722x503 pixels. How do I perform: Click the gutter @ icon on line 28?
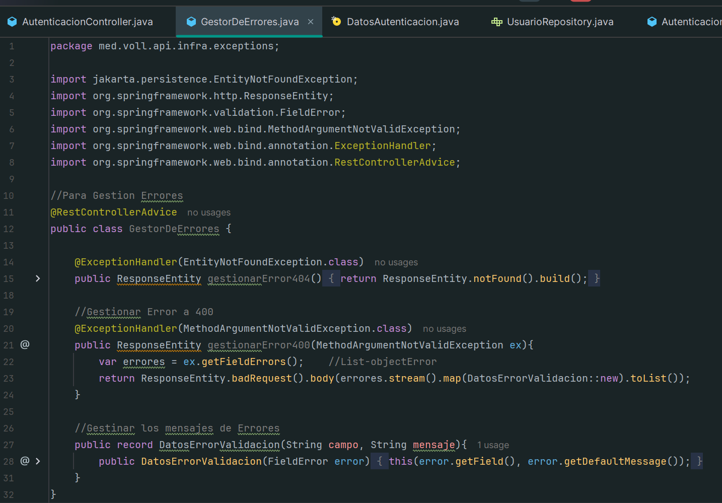(25, 461)
